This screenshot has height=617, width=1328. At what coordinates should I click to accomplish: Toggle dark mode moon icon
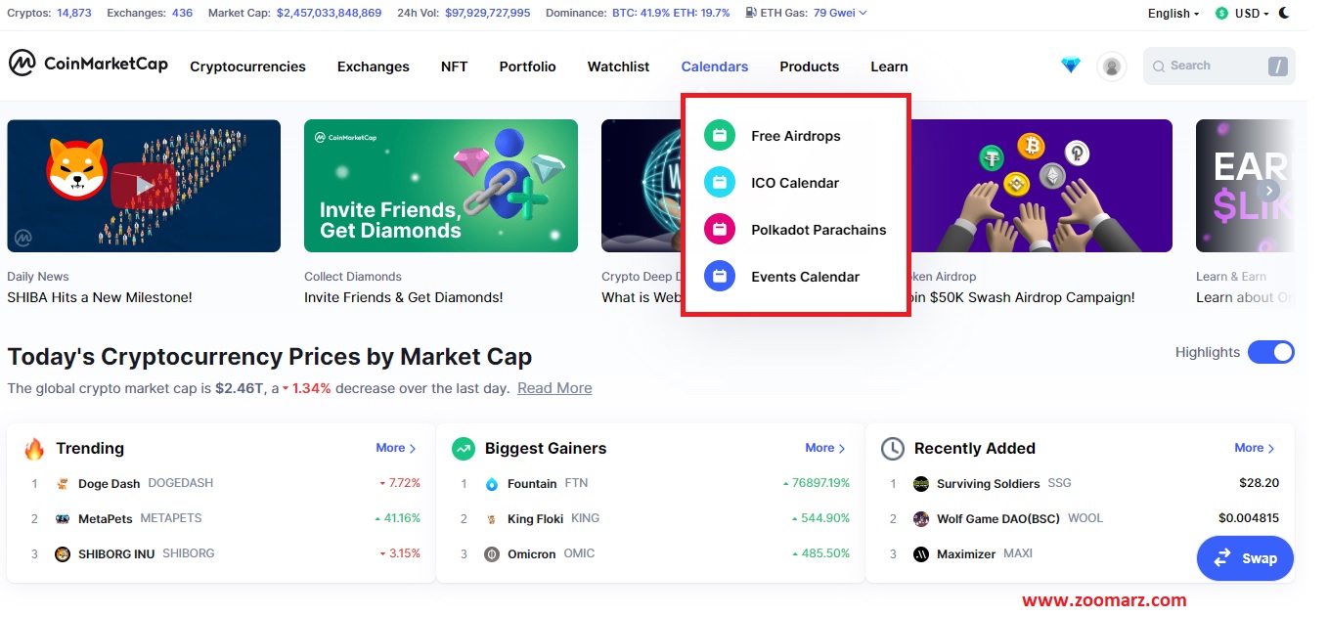1284,13
